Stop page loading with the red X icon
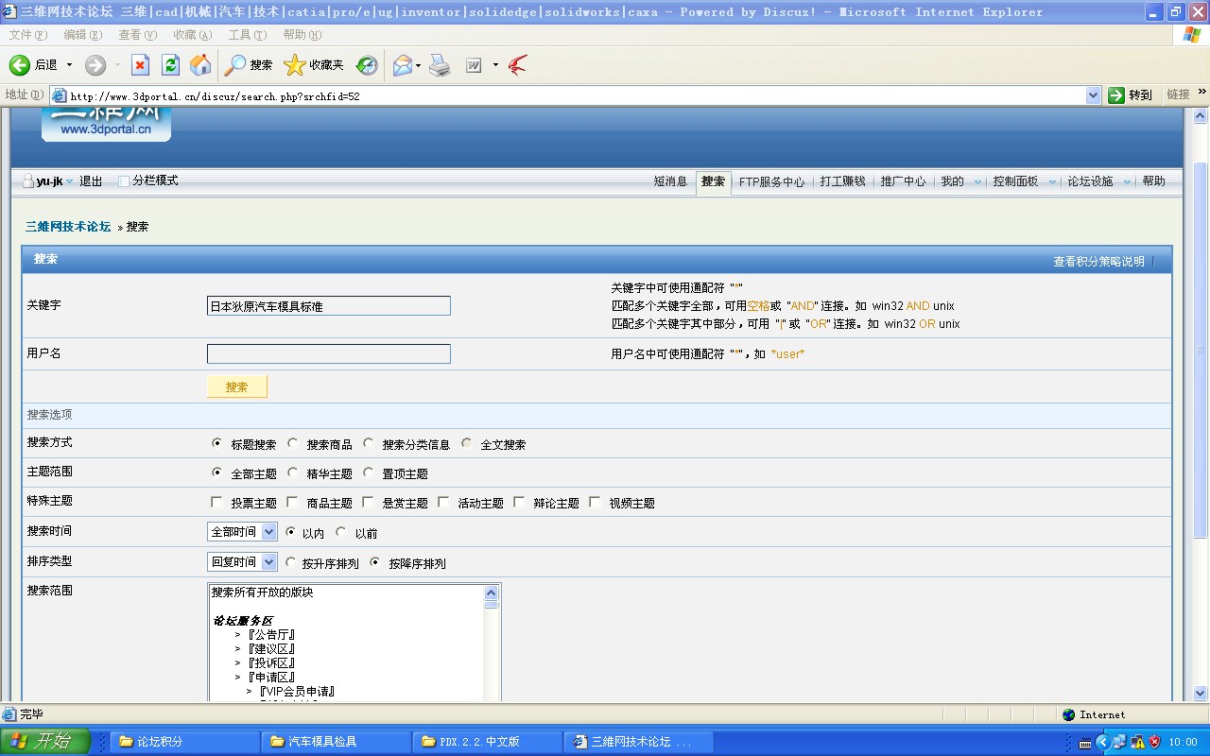 pyautogui.click(x=140, y=65)
